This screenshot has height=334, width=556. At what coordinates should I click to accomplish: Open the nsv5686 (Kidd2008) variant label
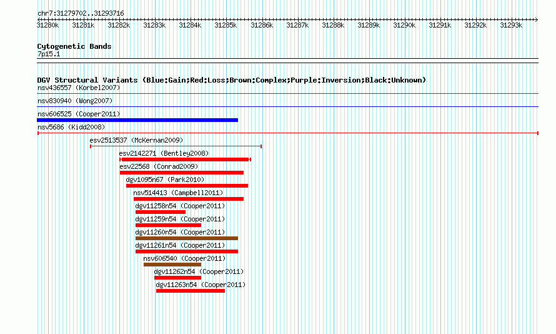(71, 127)
